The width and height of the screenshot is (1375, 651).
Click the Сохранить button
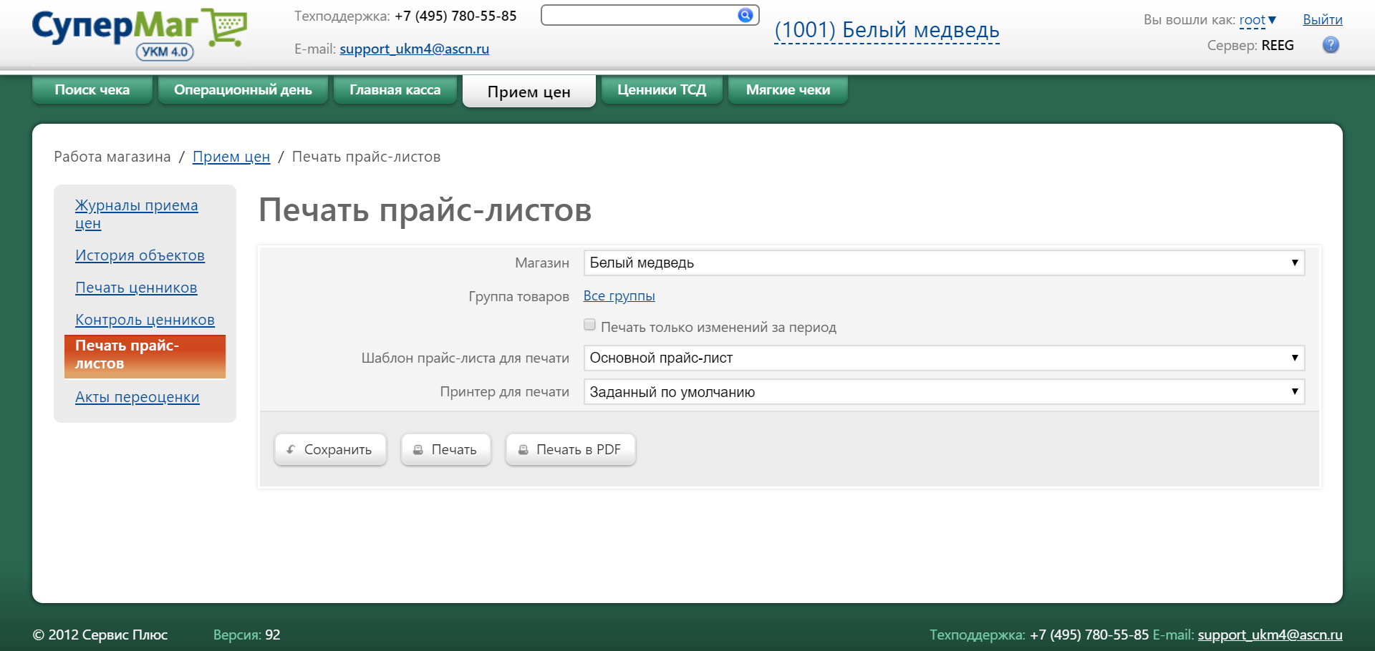coord(330,449)
